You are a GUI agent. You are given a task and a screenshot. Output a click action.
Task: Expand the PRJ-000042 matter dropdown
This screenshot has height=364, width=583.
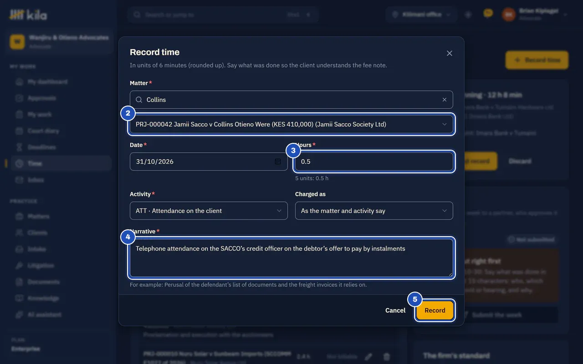coord(291,124)
